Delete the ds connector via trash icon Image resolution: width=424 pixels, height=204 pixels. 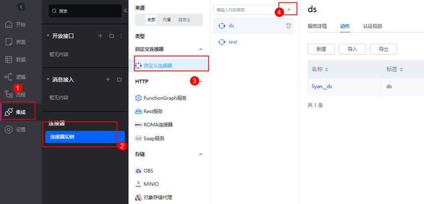pyautogui.click(x=289, y=25)
